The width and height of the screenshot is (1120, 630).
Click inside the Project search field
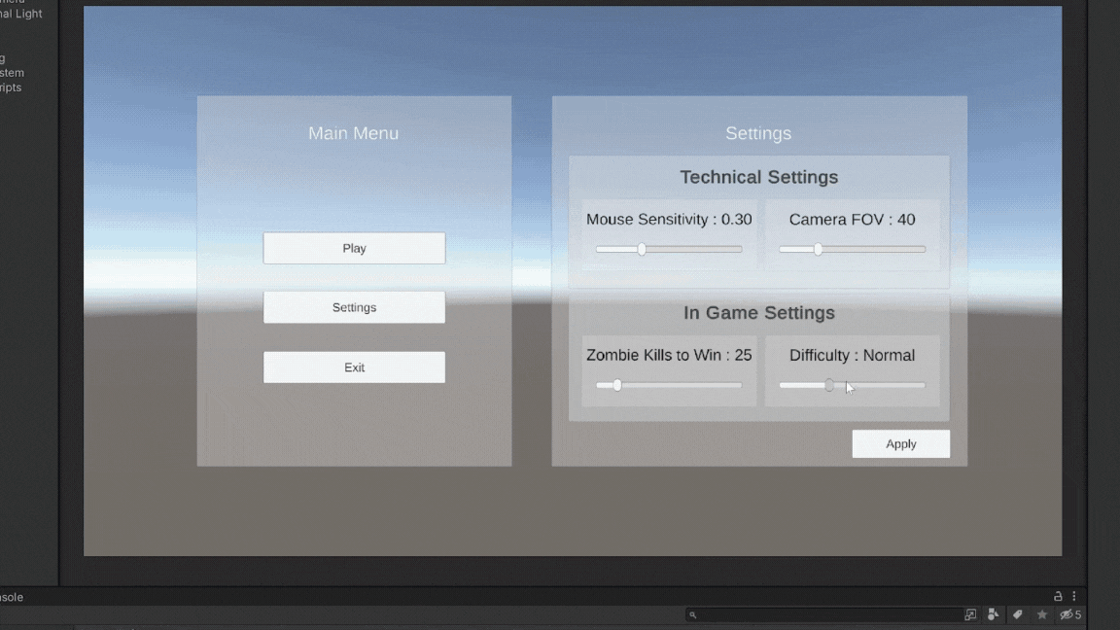pyautogui.click(x=826, y=614)
